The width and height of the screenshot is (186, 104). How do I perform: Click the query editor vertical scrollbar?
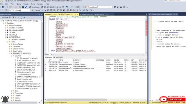coord(146,28)
